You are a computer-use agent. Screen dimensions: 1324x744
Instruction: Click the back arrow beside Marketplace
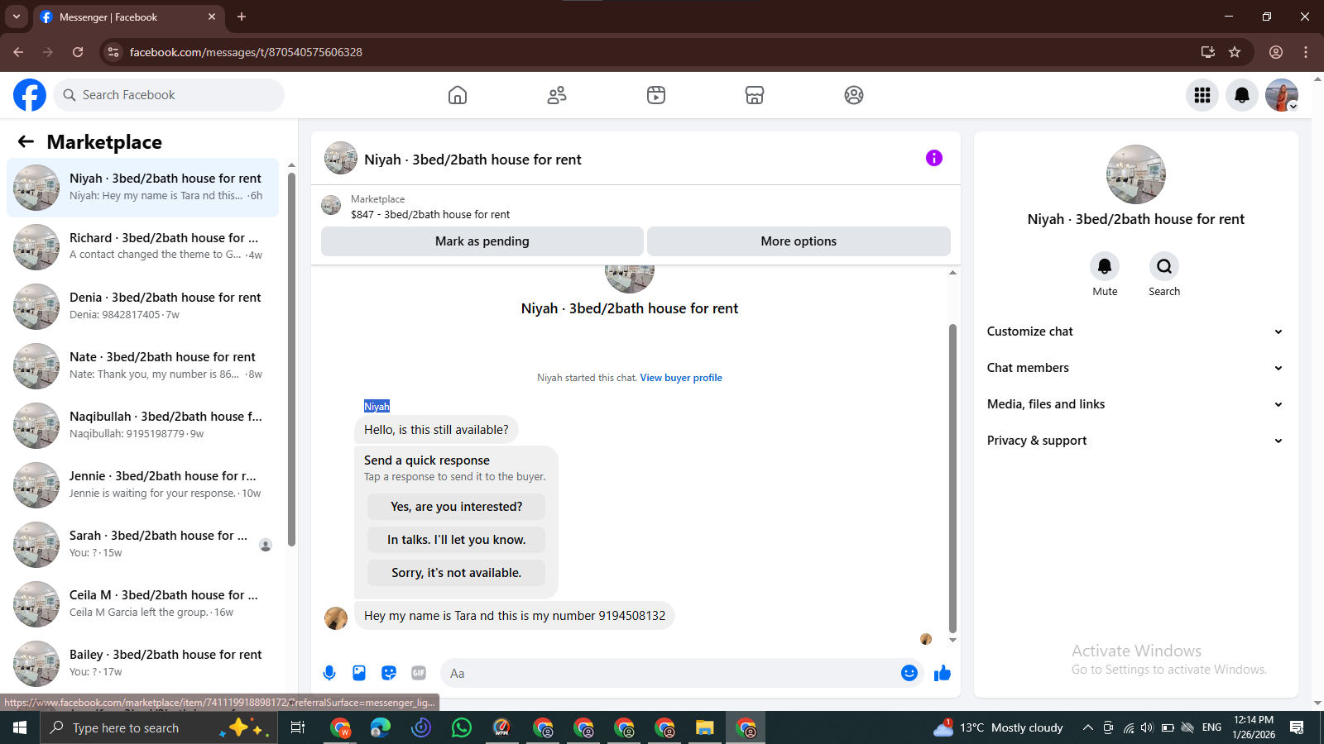(26, 142)
